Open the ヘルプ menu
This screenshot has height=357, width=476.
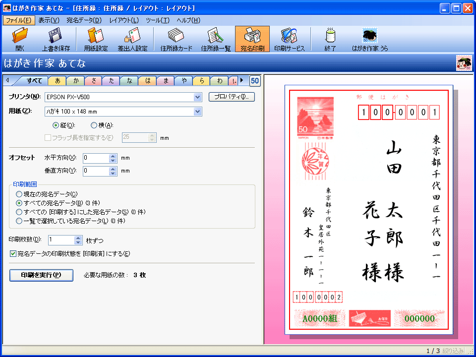188,20
